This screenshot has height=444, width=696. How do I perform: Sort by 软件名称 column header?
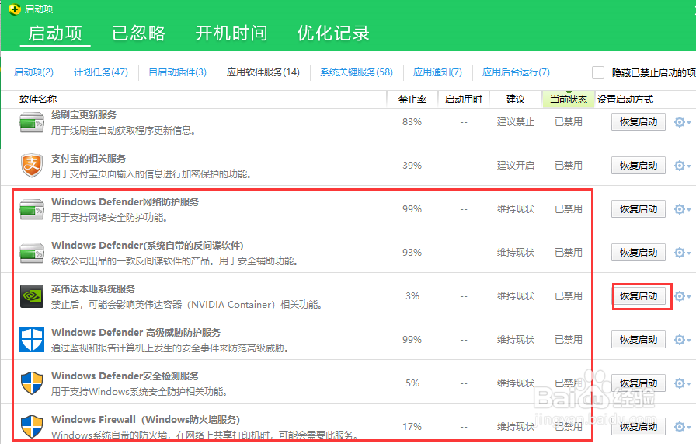38,99
